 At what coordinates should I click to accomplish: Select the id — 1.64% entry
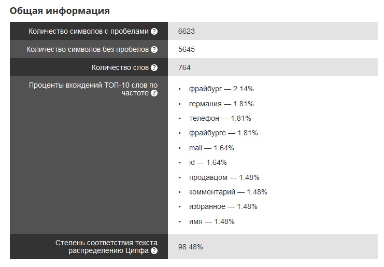pyautogui.click(x=208, y=162)
